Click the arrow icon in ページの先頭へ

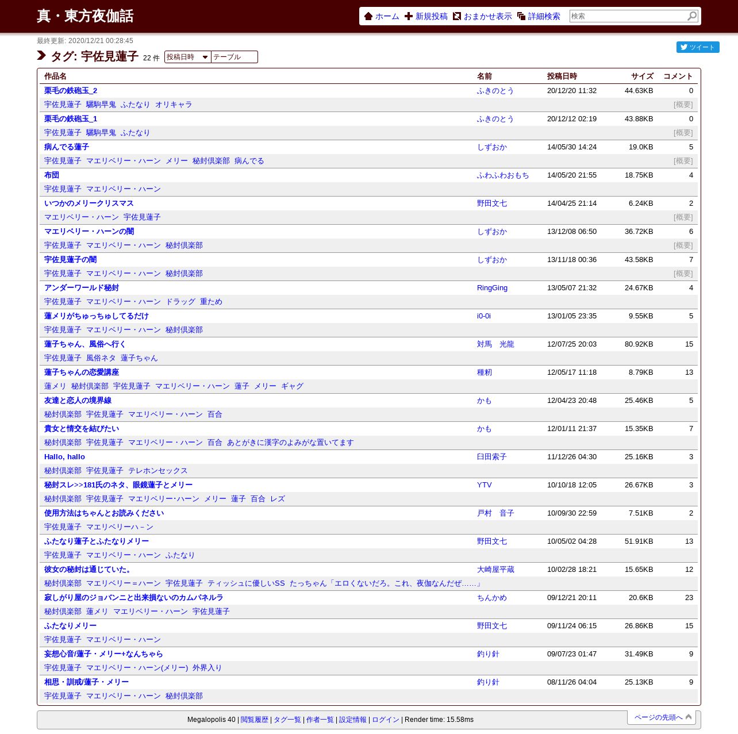[689, 717]
